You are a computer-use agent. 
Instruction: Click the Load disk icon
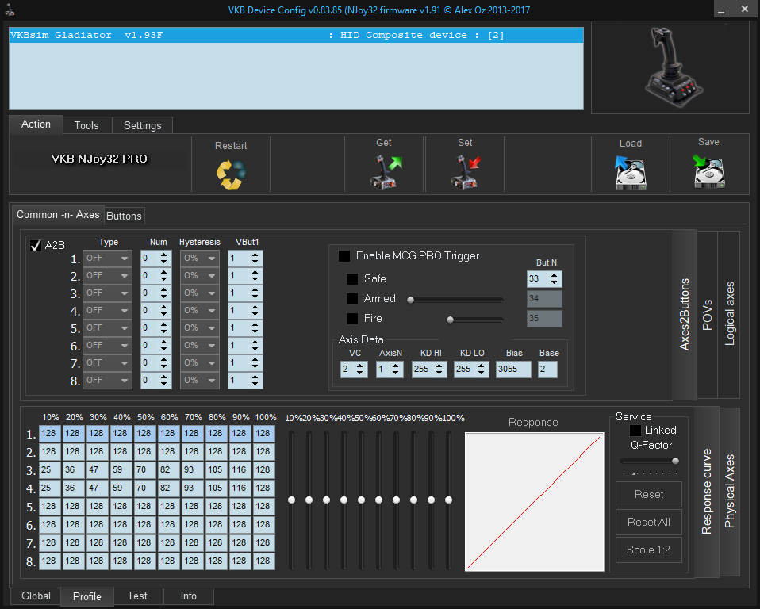[630, 171]
